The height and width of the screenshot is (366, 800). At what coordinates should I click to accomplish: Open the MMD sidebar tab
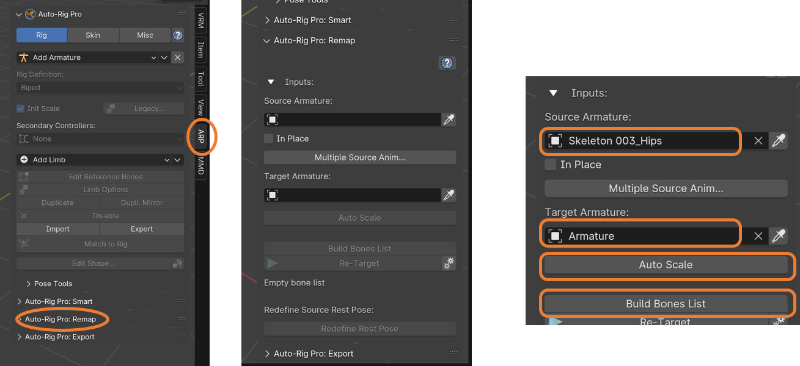click(200, 166)
